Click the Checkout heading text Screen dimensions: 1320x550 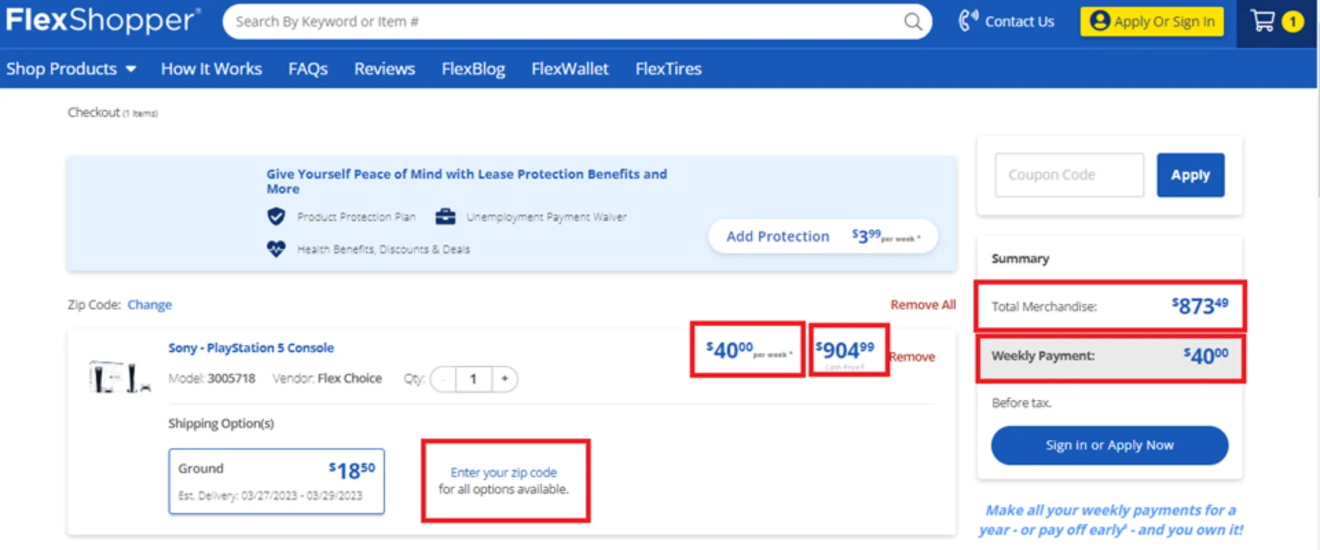click(x=94, y=112)
